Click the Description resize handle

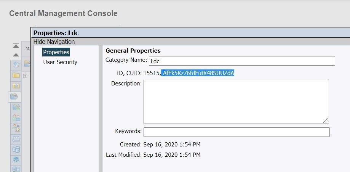point(326,121)
